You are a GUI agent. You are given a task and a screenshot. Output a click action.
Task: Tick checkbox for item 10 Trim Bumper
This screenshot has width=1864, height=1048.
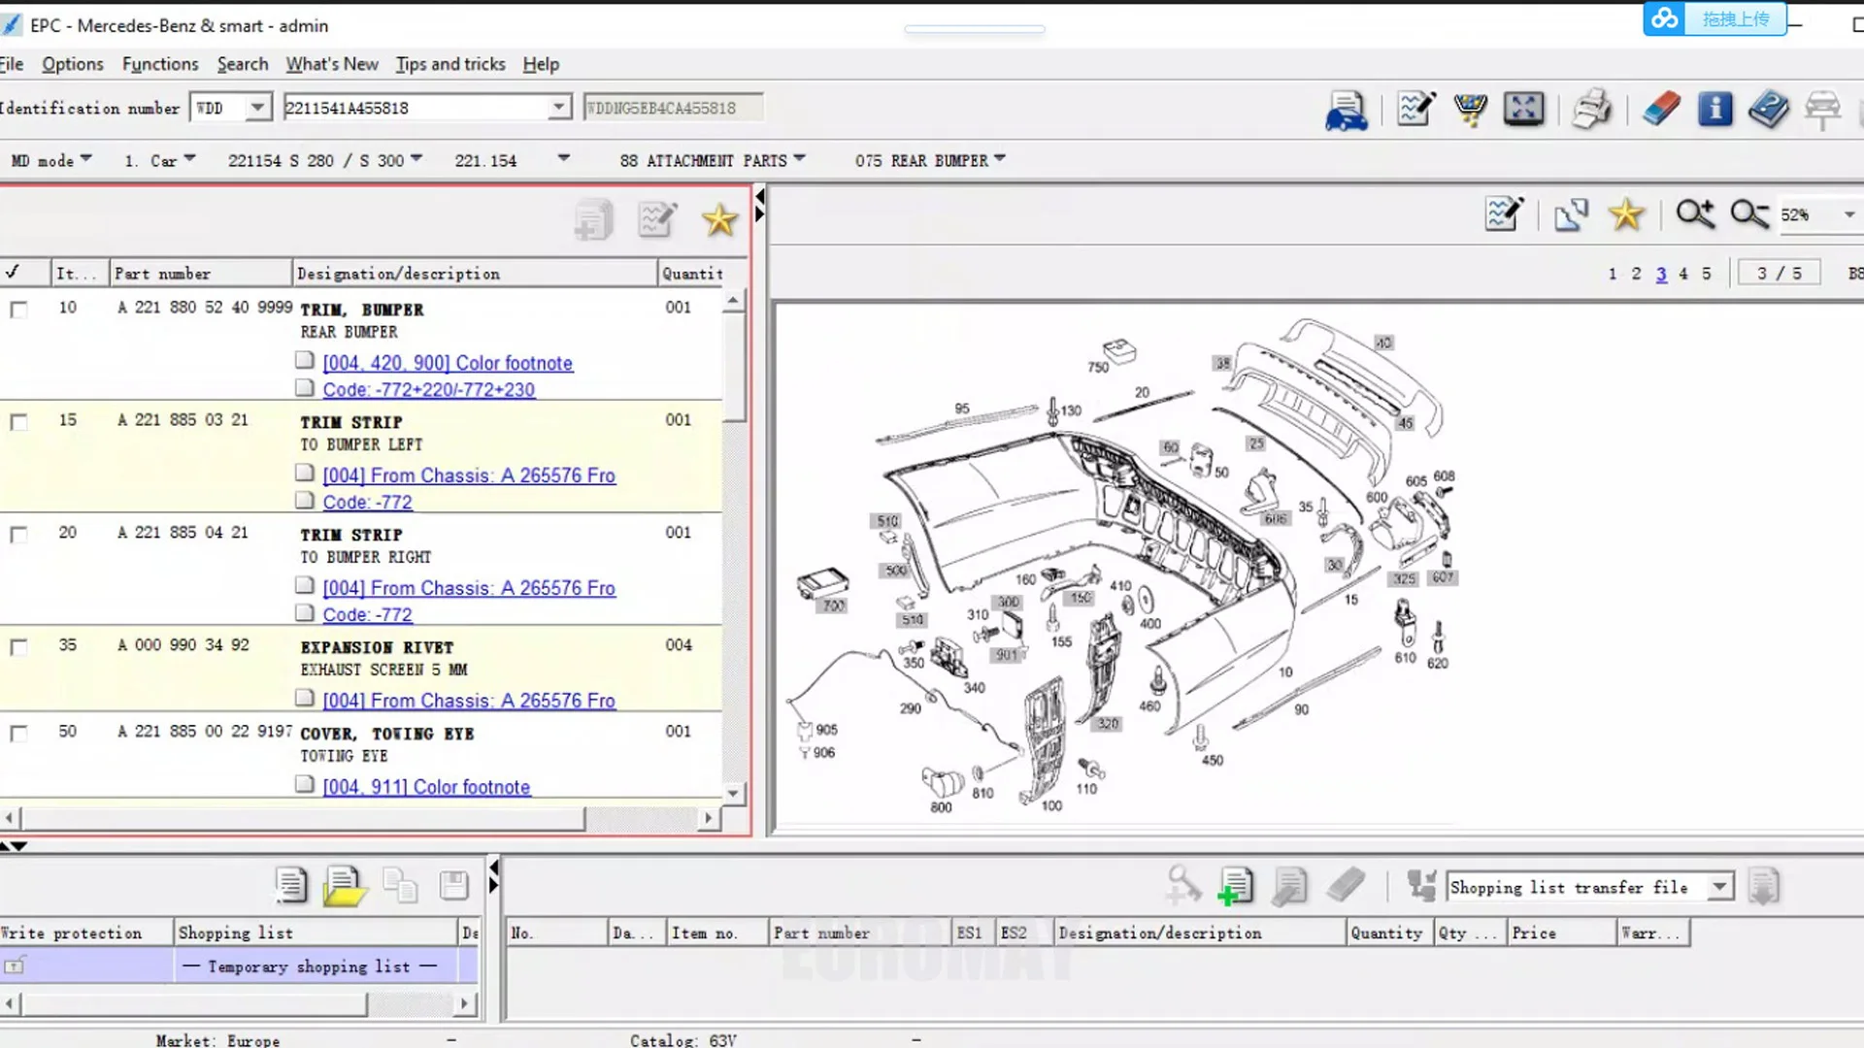pos(18,310)
